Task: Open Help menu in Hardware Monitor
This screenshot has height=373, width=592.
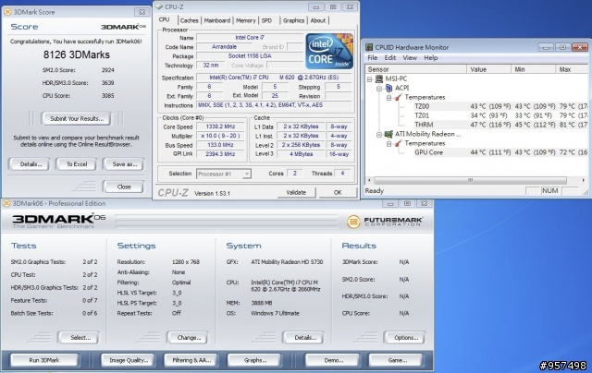Action: [x=431, y=57]
